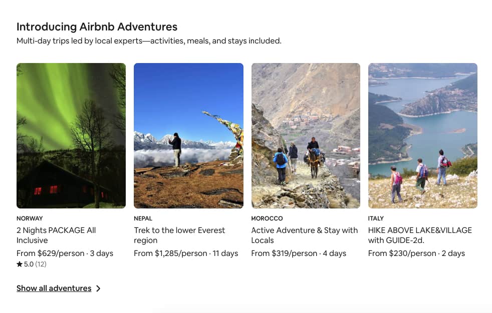
Task: Click the 5.0 (12) review rating
Action: click(x=35, y=264)
